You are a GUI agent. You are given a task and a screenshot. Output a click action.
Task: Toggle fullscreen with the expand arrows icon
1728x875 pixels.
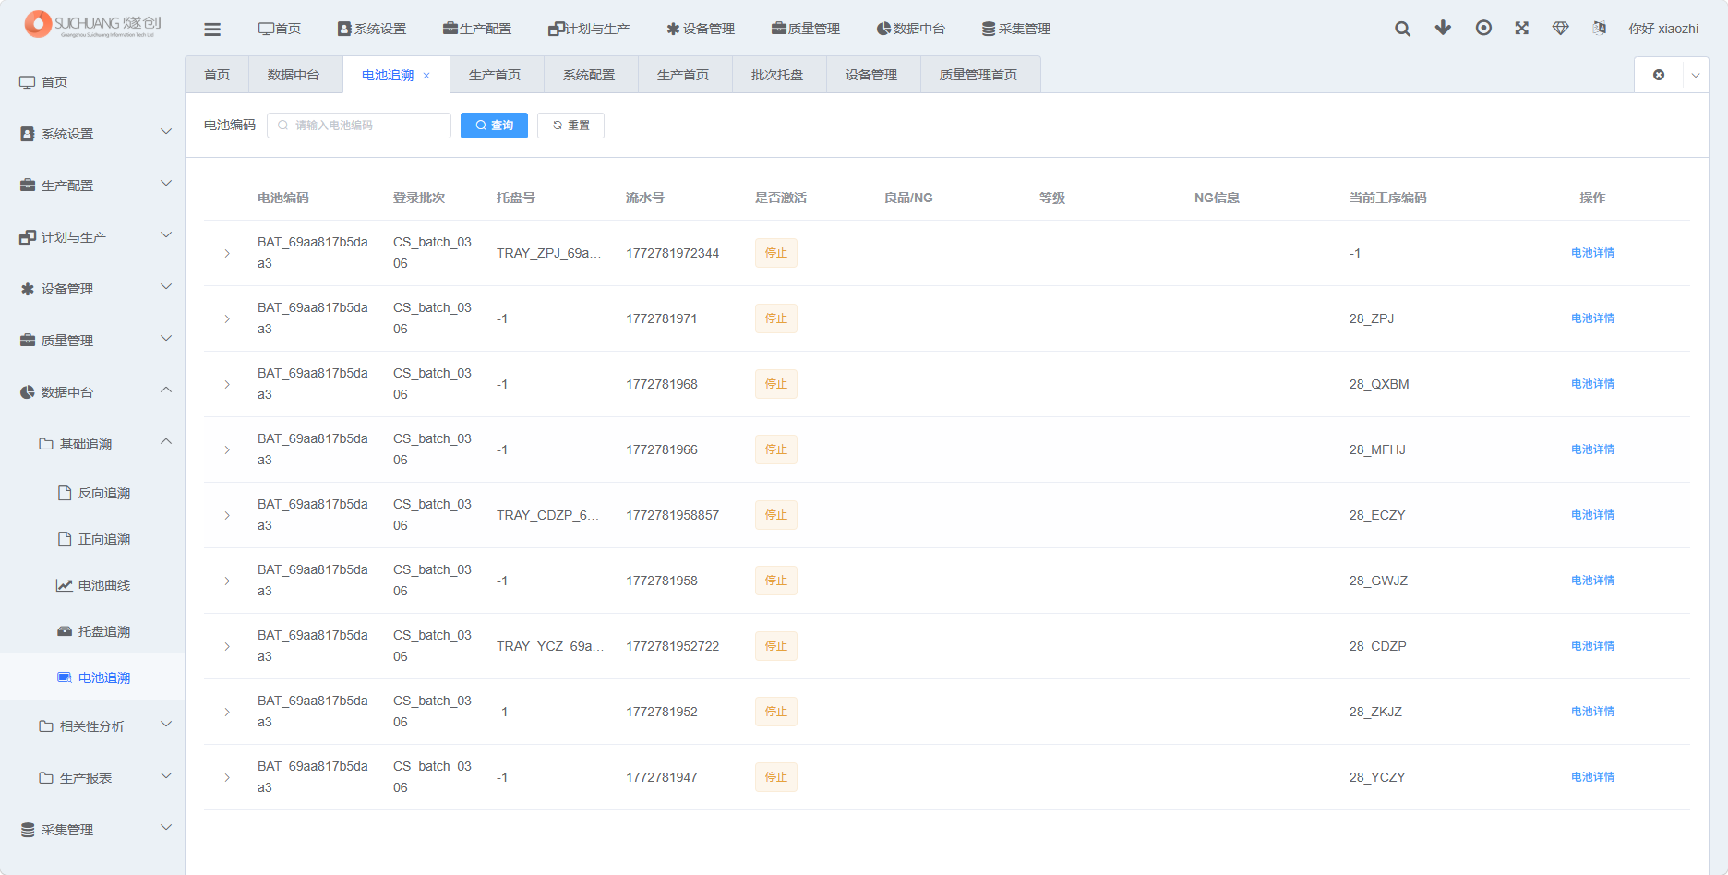[1522, 28]
